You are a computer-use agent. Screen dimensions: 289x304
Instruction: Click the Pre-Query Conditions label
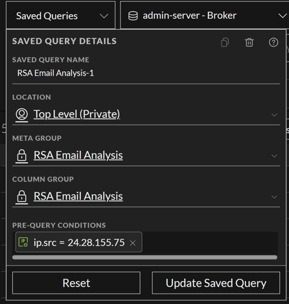59,226
